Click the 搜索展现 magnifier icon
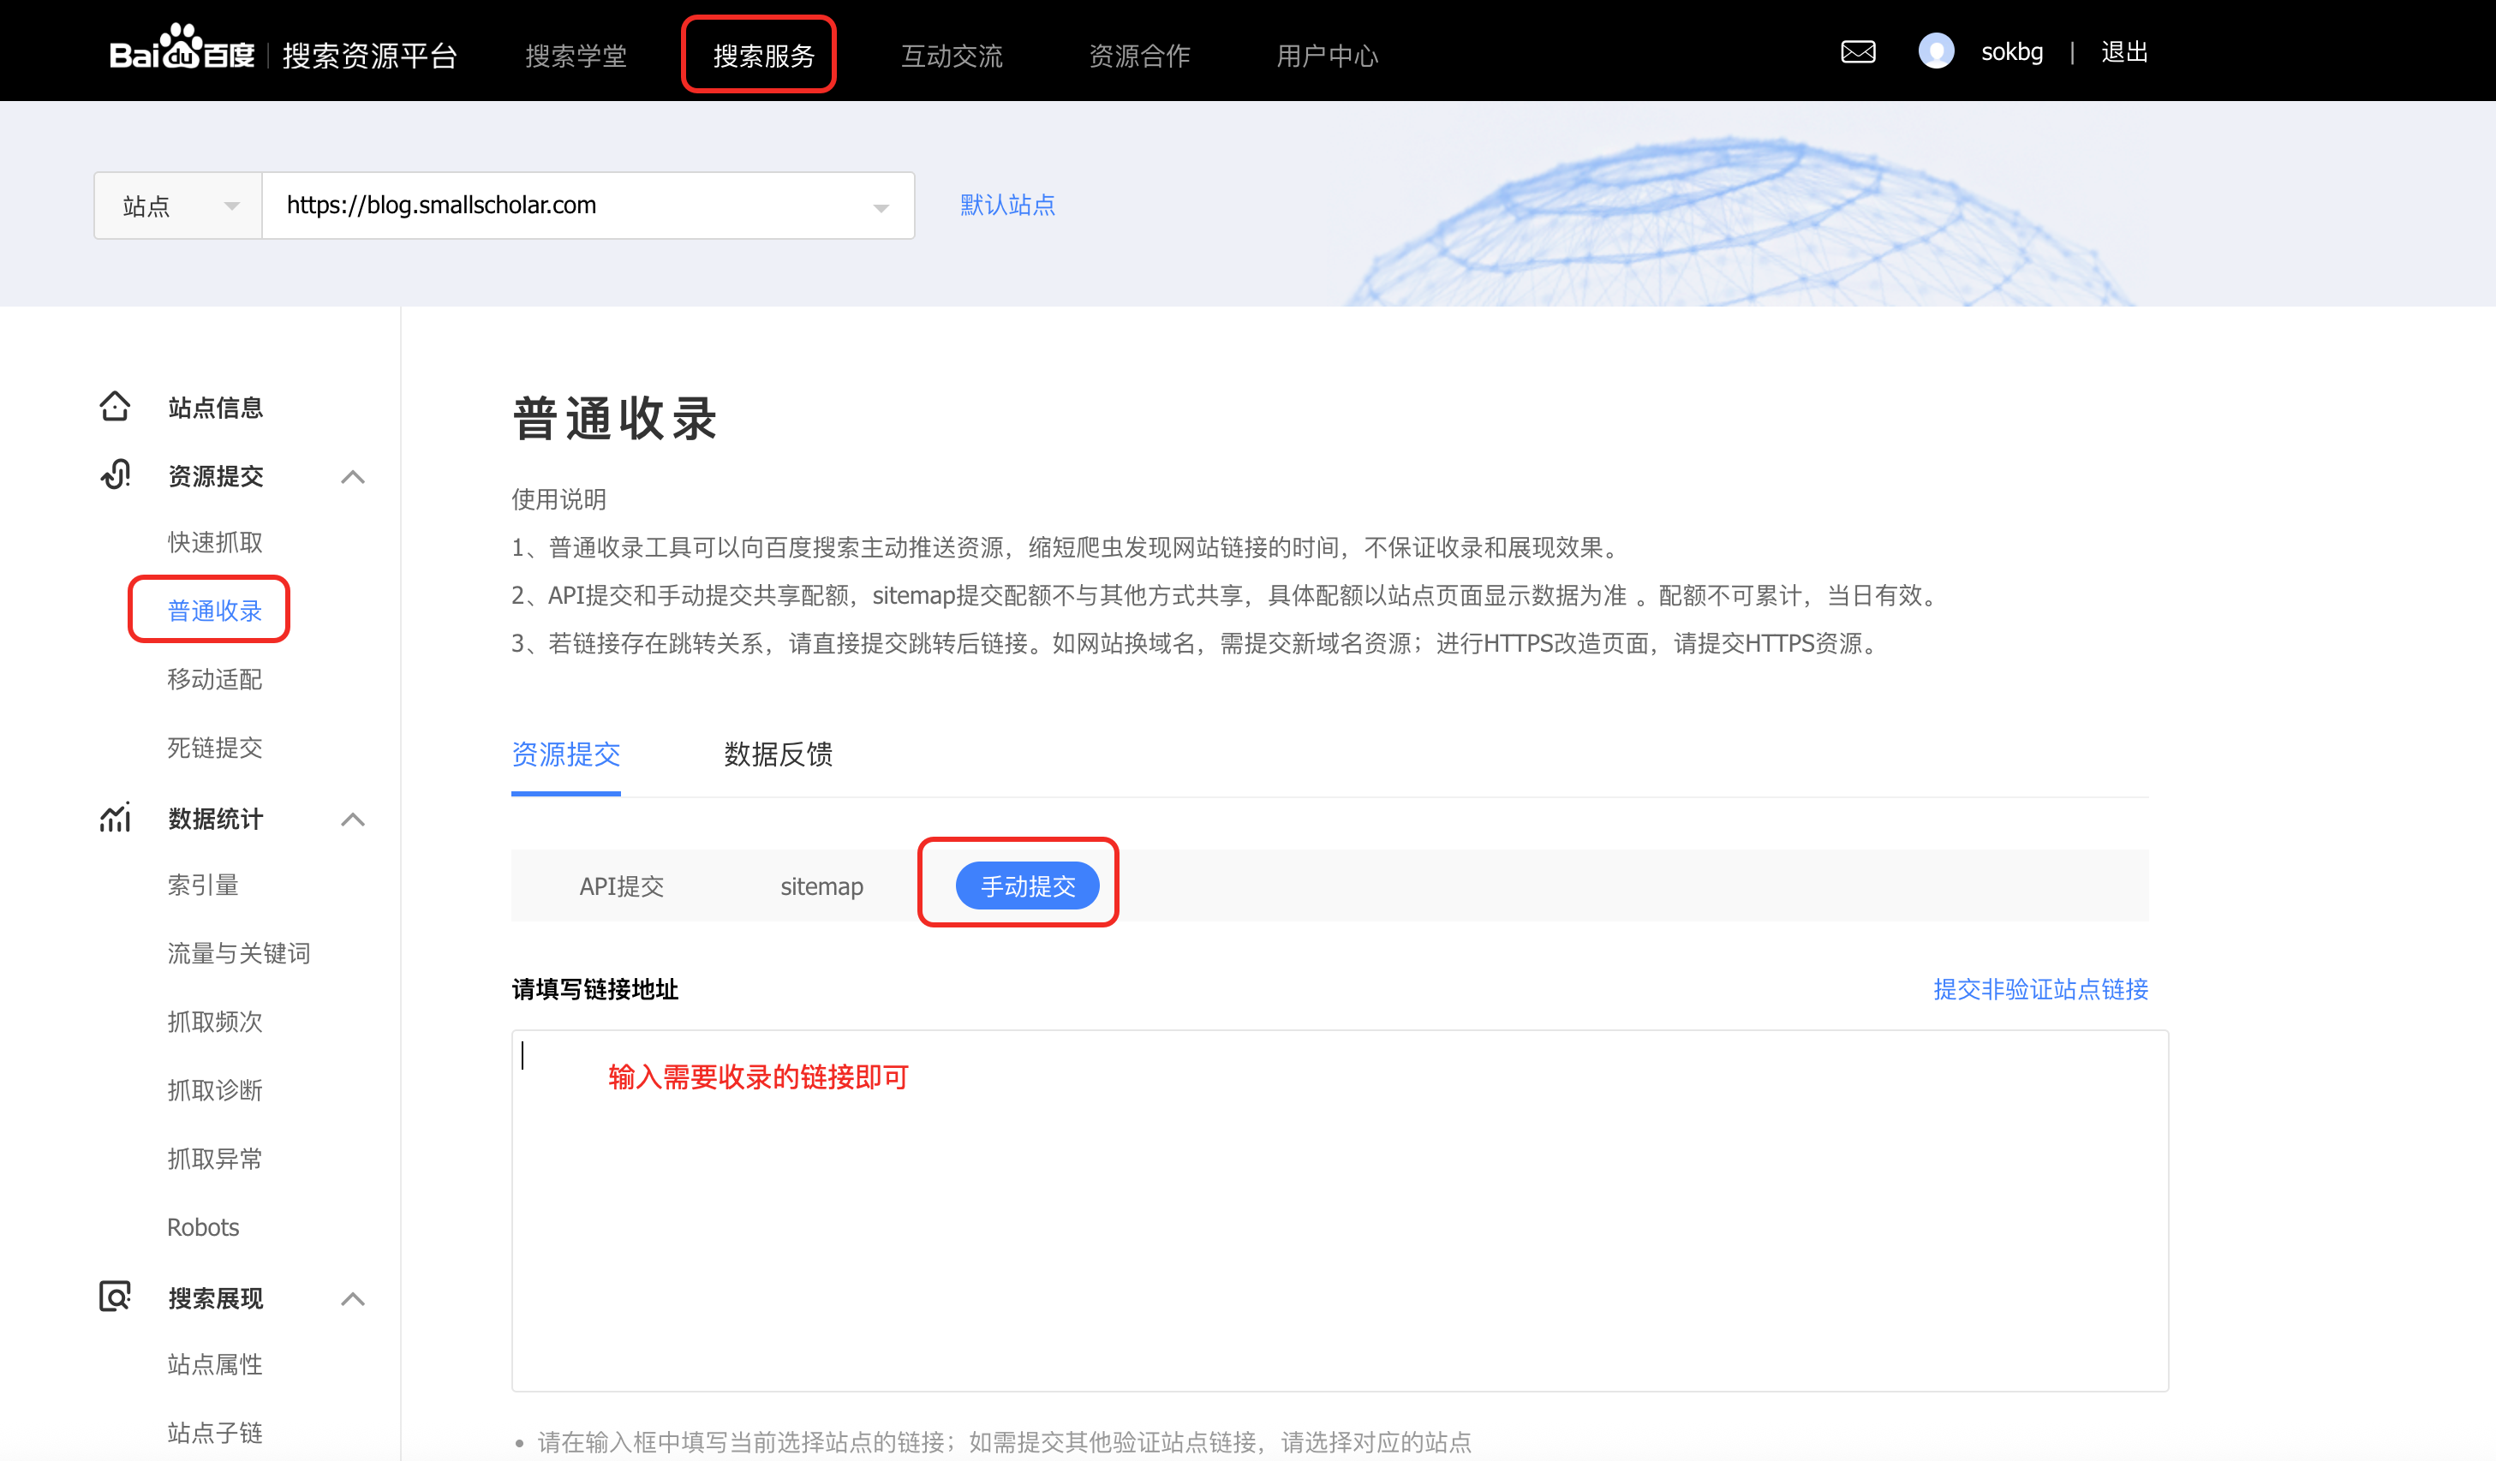The image size is (2496, 1461). (x=114, y=1297)
